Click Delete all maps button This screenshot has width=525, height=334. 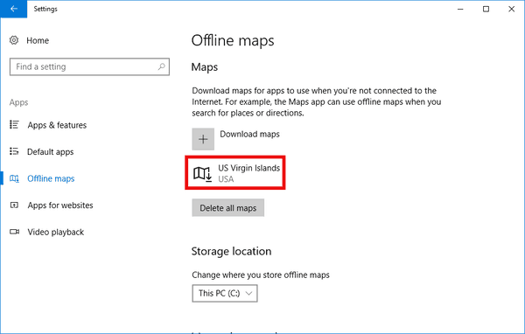click(x=228, y=208)
